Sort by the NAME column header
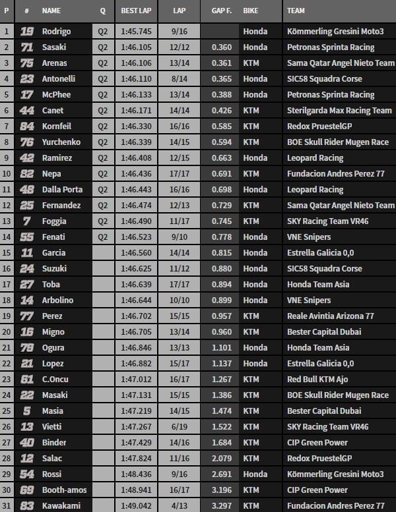Viewport: 396px width, 512px height. pyautogui.click(x=51, y=11)
